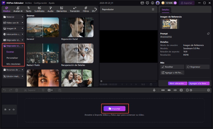The image size is (213, 129).
Task: Click the Regenerar button
Action: (198, 67)
